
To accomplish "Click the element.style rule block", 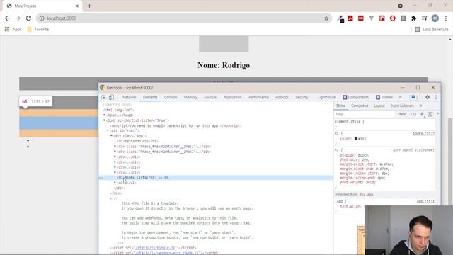I will [x=385, y=124].
